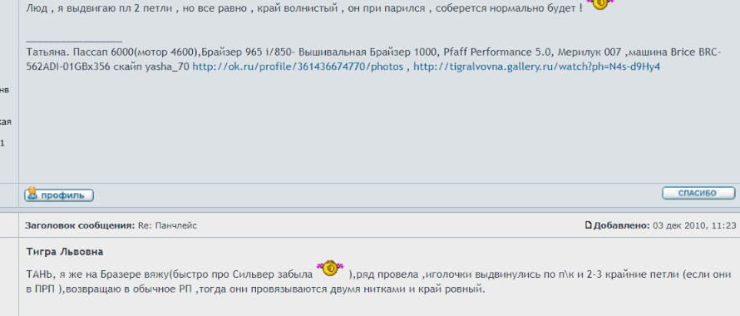Viewport: 740px width, 316px height.
Task: Open the ok.ru profile photos link
Action: 298,67
